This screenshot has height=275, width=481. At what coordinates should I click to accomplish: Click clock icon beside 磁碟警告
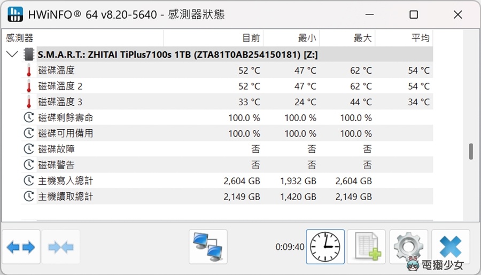point(29,165)
